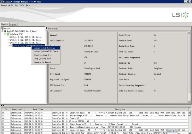This screenshot has height=134, width=192.
Task: Collapse the Backplane (252) tree node
Action: (x=5, y=34)
